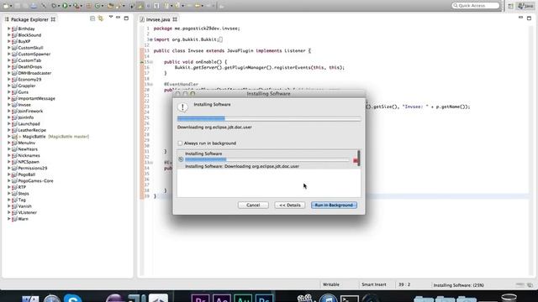
Task: Click 'Writable' in the status bar
Action: tap(331, 284)
